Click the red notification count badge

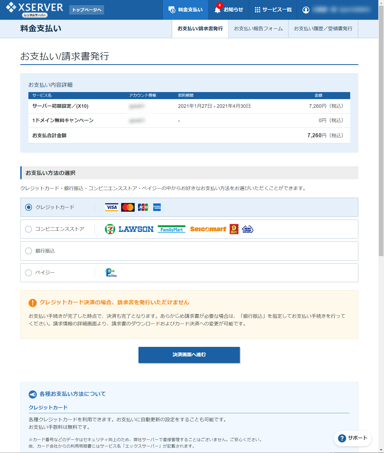[x=220, y=5]
